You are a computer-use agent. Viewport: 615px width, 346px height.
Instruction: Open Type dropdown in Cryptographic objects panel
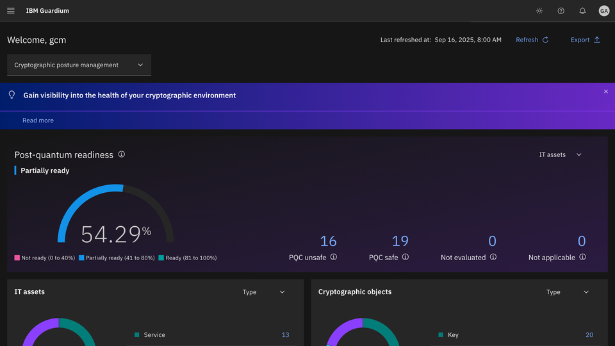coord(567,292)
